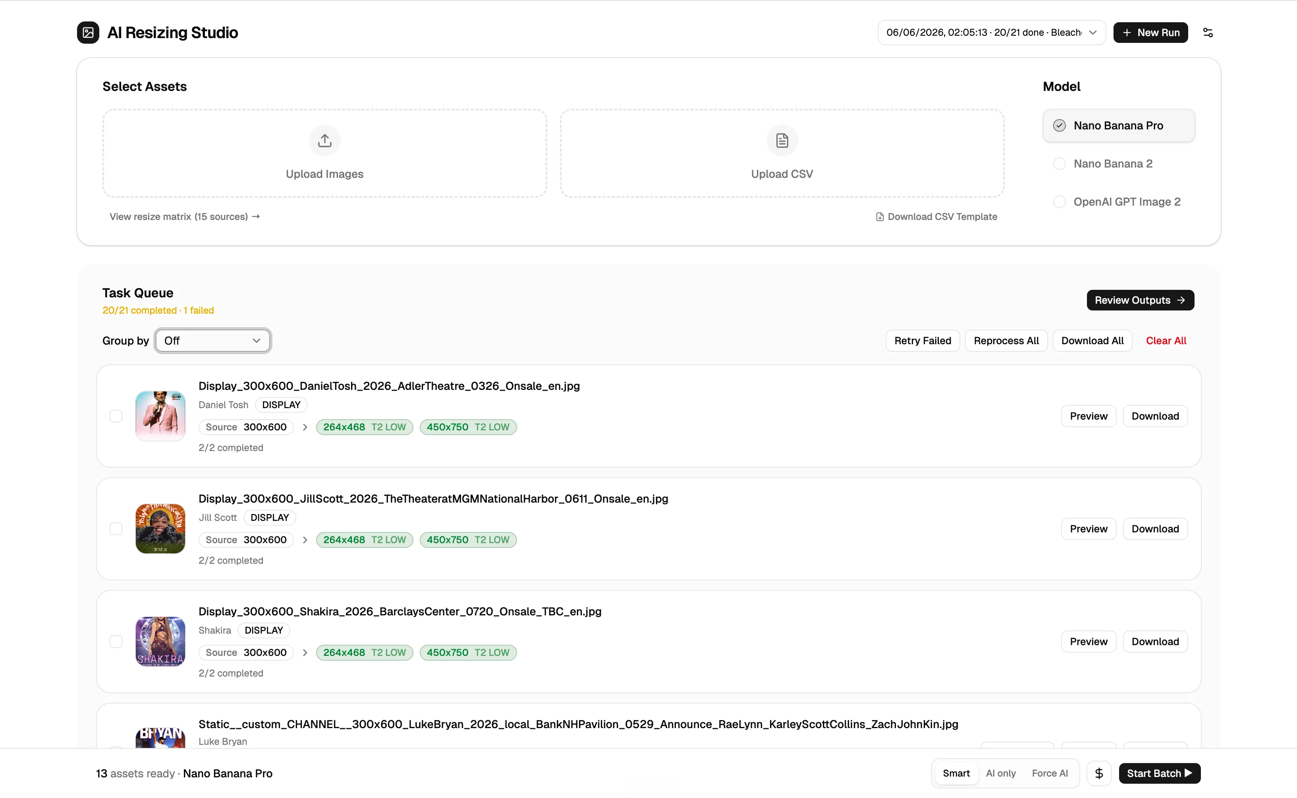The height and width of the screenshot is (798, 1297).
Task: Click the 264x468 T2 LOW tag for Daniel Tosh
Action: [364, 427]
